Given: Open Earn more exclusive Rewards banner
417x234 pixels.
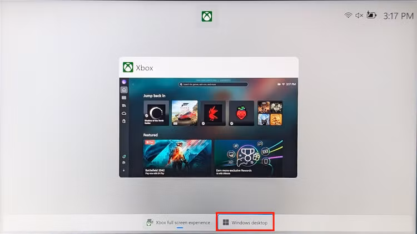Looking at the screenshot, I should coord(249,157).
